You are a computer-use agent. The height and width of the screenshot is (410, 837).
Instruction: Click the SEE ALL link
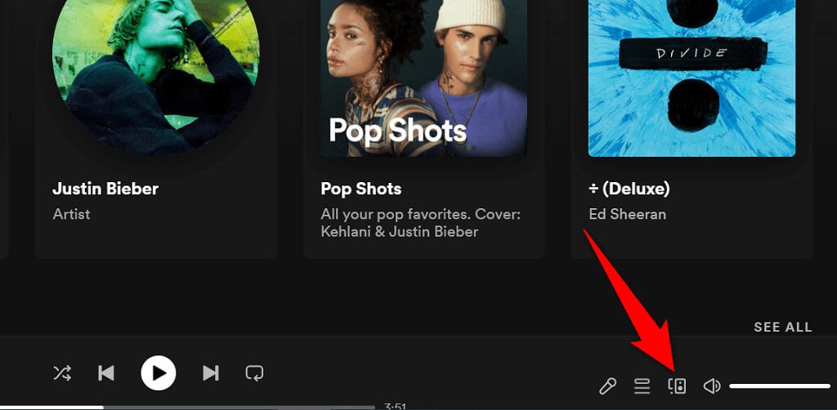click(x=782, y=327)
